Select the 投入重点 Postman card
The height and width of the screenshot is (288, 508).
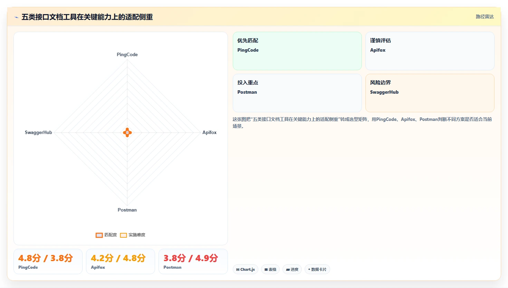click(297, 93)
